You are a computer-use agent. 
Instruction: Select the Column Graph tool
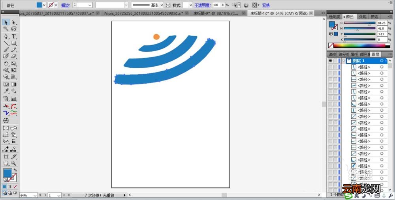click(13, 99)
